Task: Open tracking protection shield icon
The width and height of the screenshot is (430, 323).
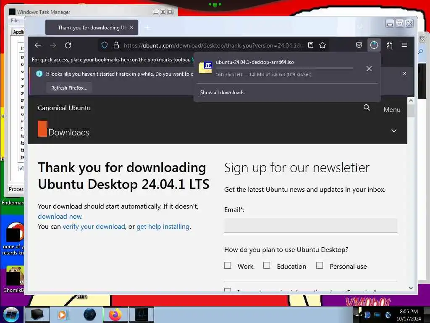Action: pyautogui.click(x=105, y=45)
